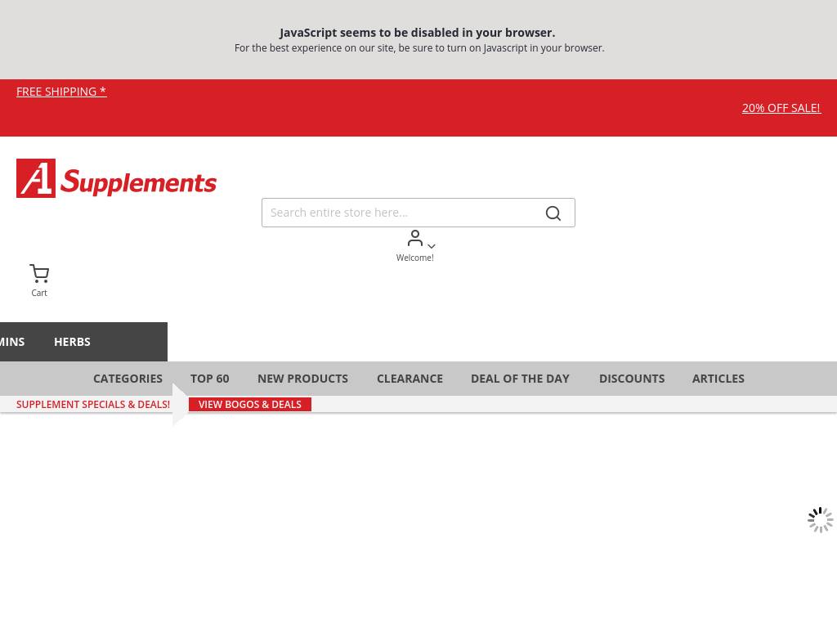Open the CATEGORIES menu
This screenshot has height=628, width=837.
(x=128, y=379)
